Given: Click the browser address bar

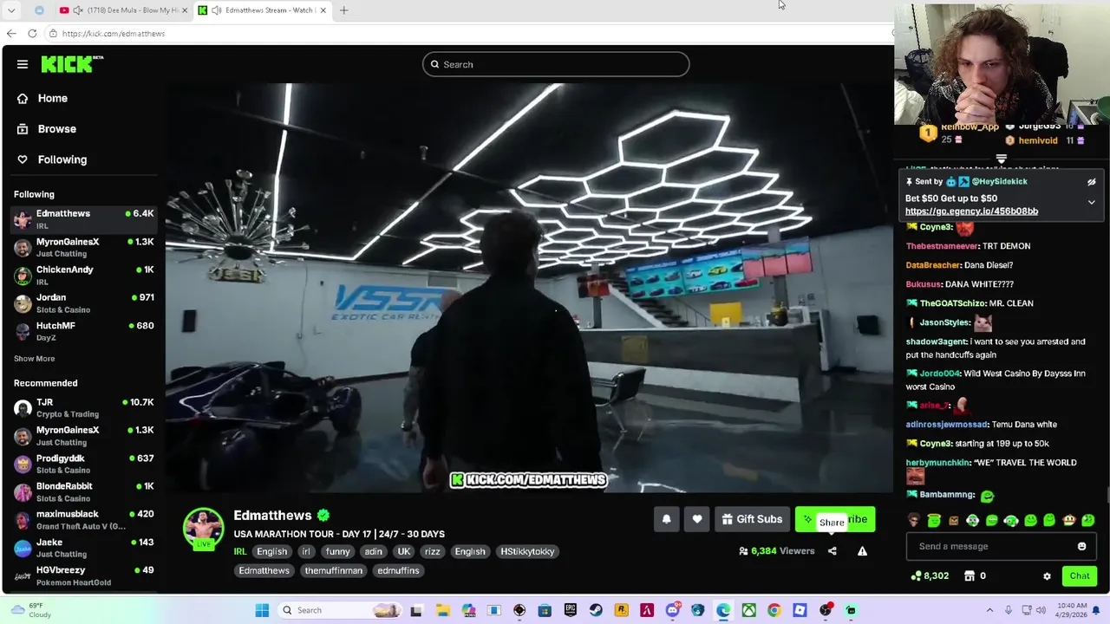Looking at the screenshot, I should click(x=468, y=34).
